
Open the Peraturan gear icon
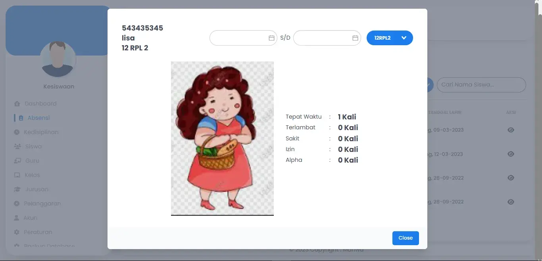pyautogui.click(x=17, y=232)
